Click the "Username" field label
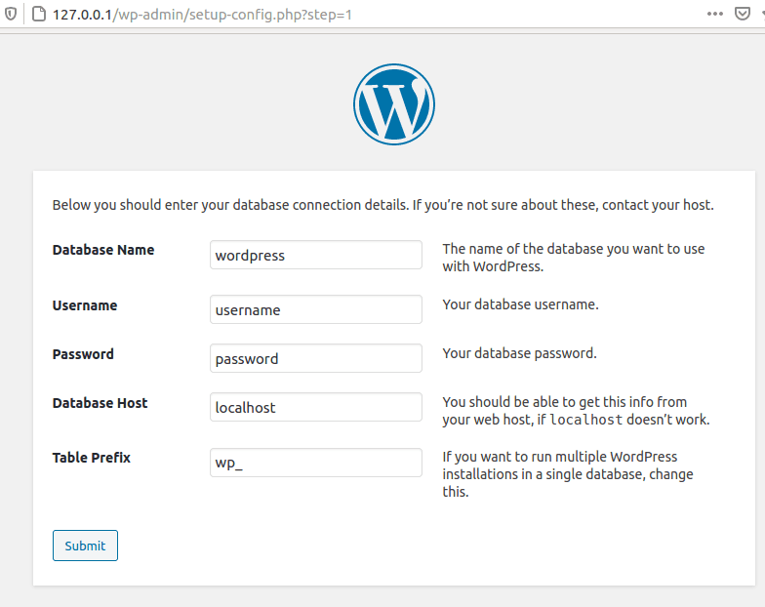This screenshot has height=607, width=765. tap(85, 305)
